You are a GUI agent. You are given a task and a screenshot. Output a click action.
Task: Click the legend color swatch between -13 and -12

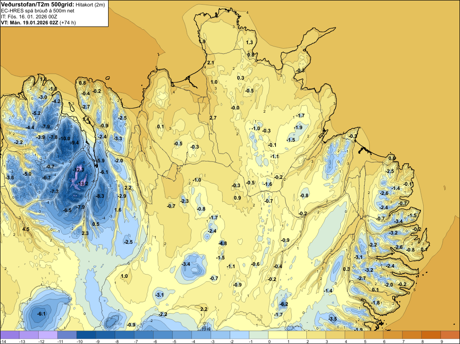(x=29, y=335)
